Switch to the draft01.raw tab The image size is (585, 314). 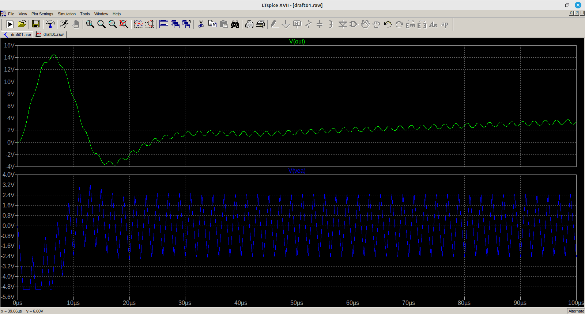point(50,34)
